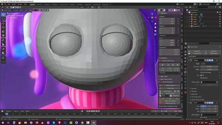
Task: Click the green Y axis navigation gizmo
Action: click(152, 17)
